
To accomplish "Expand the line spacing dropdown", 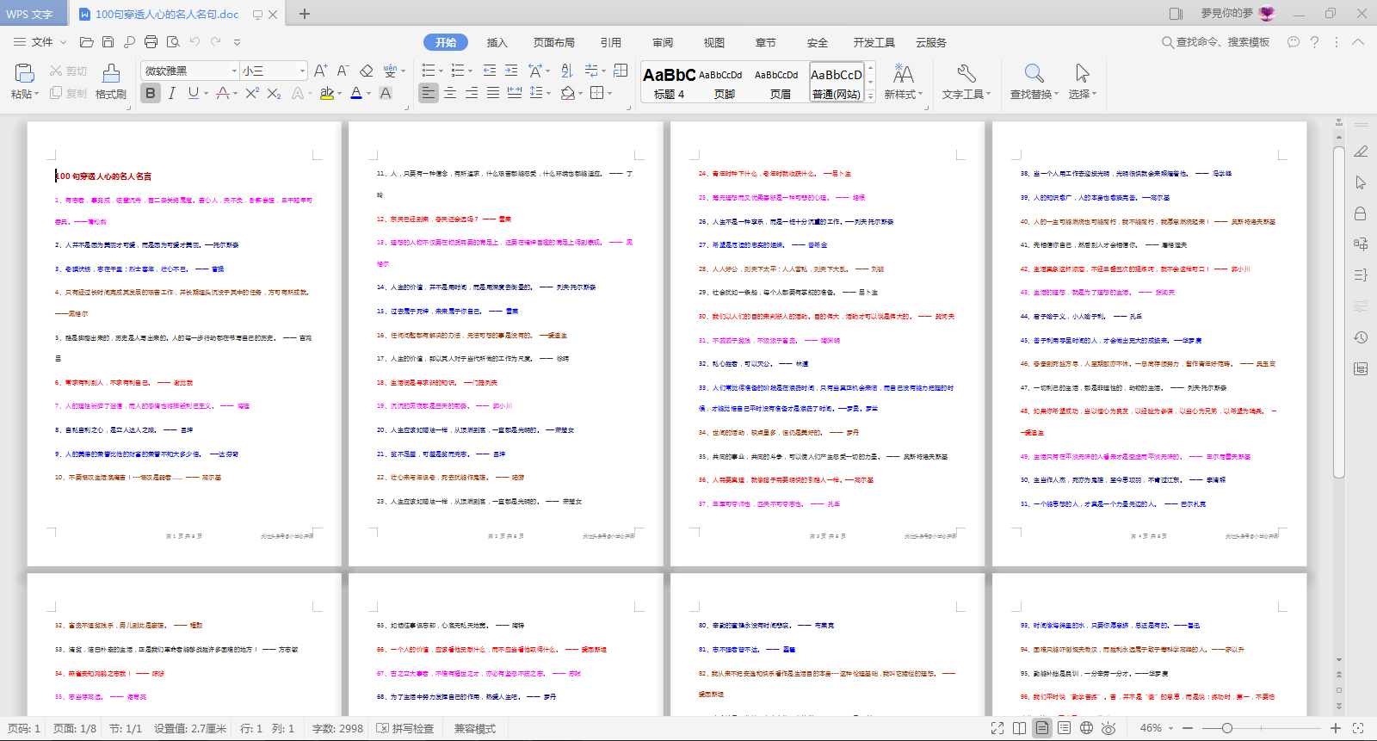I will [x=547, y=94].
